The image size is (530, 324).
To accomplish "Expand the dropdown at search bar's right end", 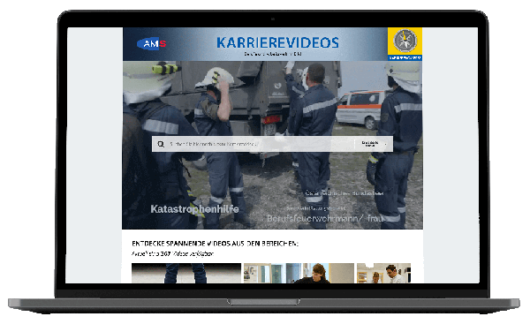I will point(374,144).
